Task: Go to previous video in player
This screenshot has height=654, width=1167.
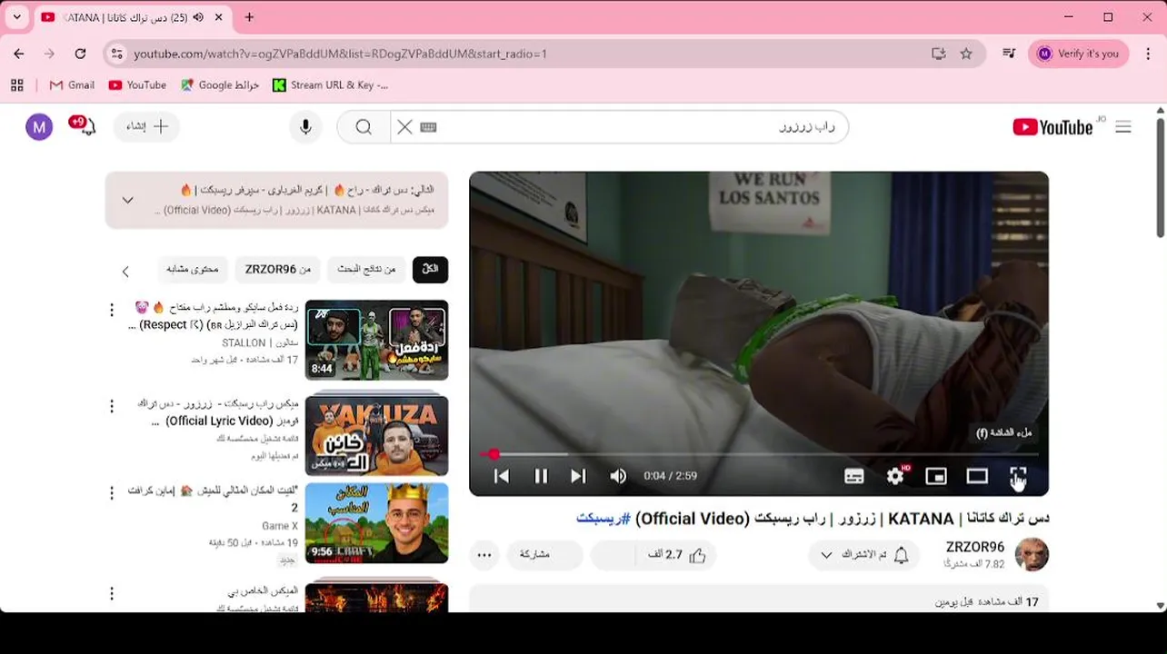Action: tap(502, 476)
